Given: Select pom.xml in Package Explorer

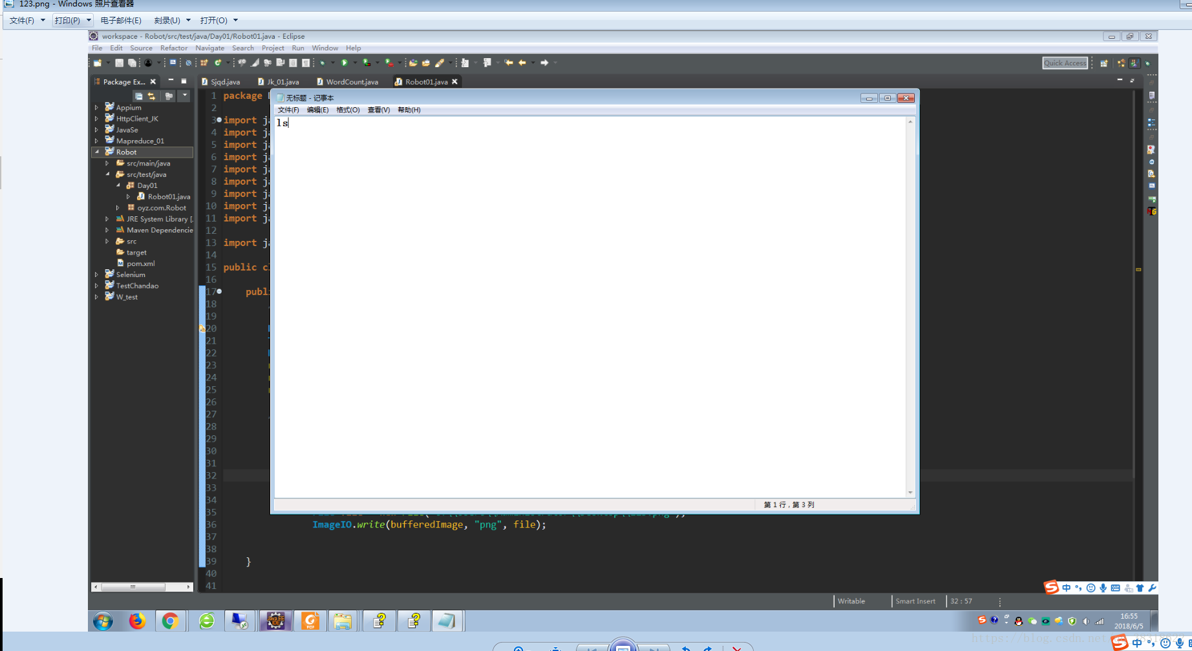Looking at the screenshot, I should point(136,263).
